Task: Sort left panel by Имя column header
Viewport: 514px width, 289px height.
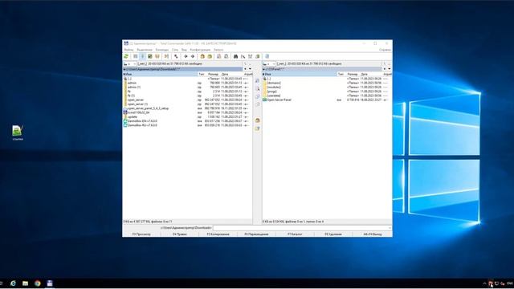Action: click(161, 75)
